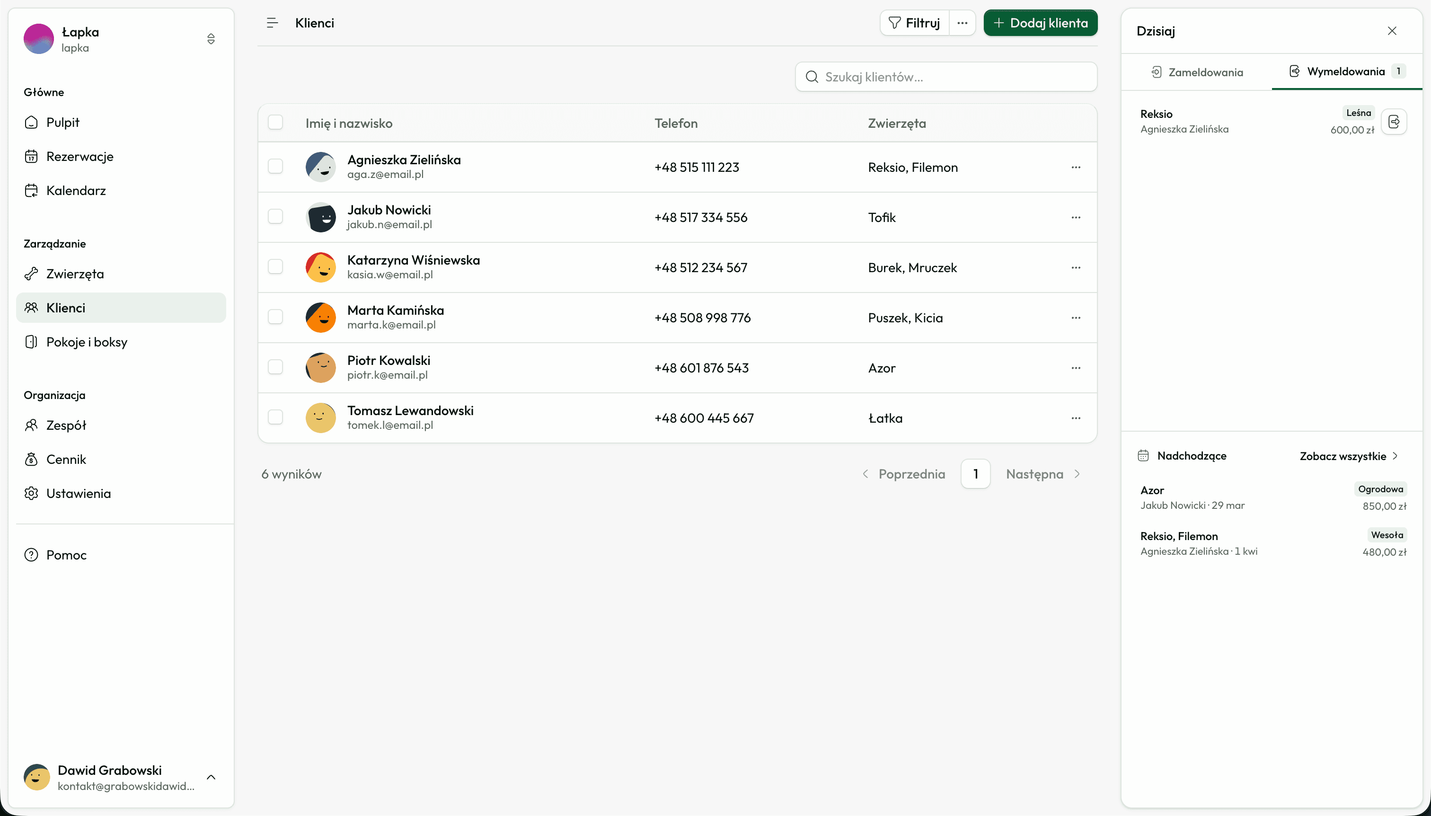Switch to the Zameldowania tab
The width and height of the screenshot is (1431, 816).
tap(1197, 72)
